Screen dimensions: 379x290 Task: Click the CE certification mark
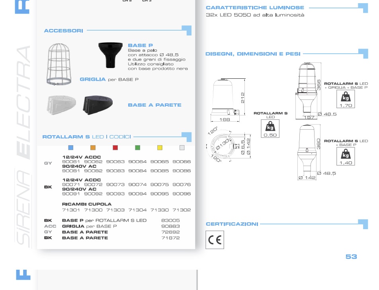215,240
